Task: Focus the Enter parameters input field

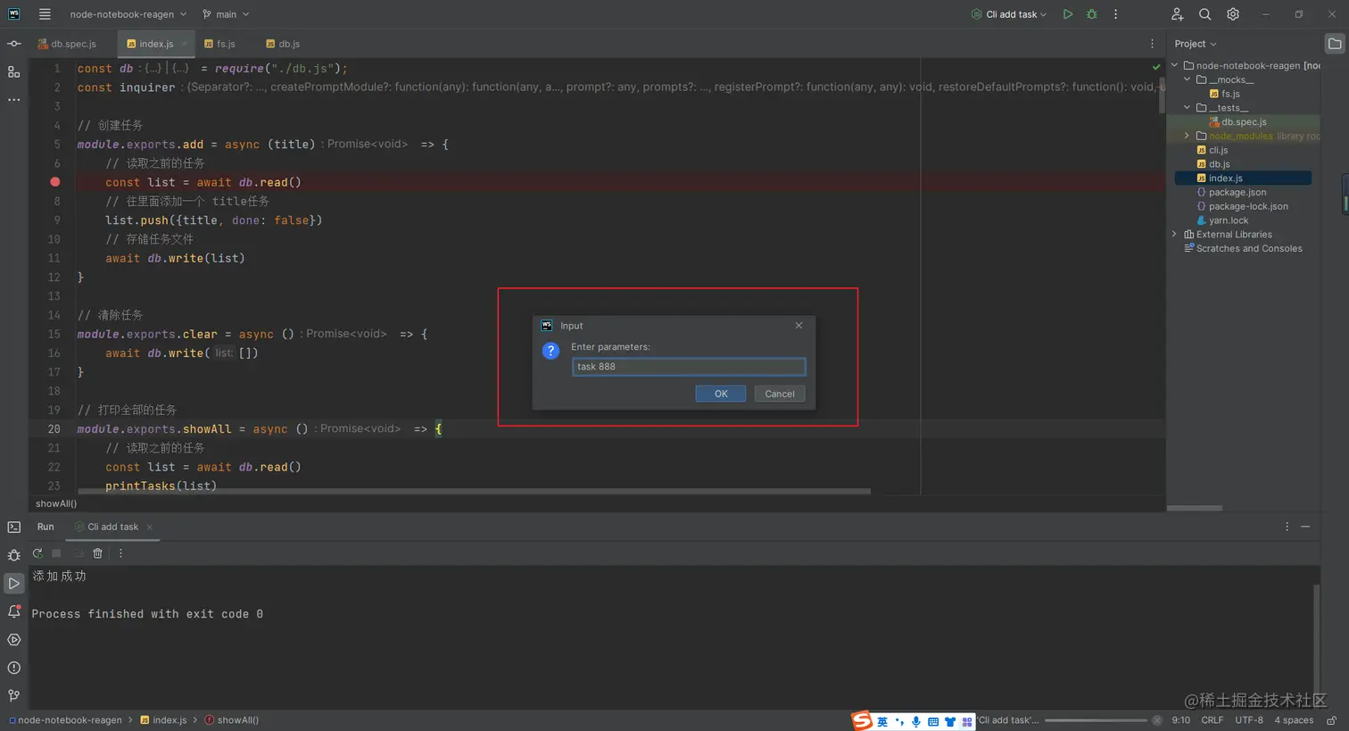Action: point(689,367)
